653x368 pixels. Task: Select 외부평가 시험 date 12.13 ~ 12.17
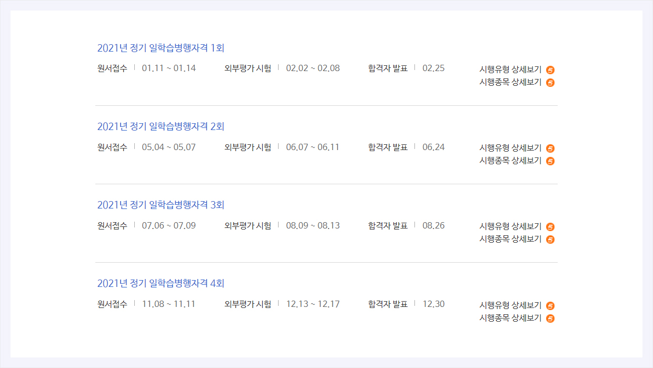click(313, 304)
